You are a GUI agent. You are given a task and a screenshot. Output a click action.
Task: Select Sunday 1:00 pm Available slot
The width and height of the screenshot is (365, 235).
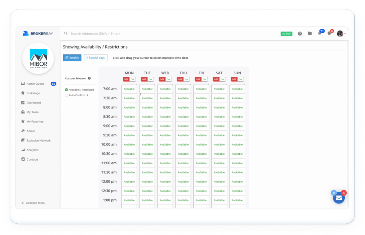[x=237, y=200]
